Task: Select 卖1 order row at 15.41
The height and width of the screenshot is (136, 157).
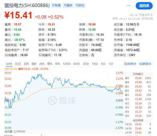Action: [x=138, y=95]
